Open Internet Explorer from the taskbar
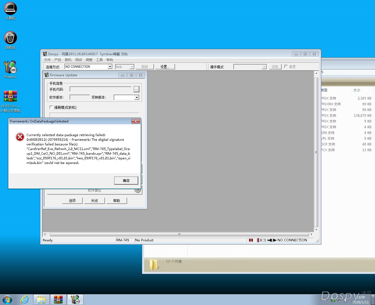 click(24, 300)
